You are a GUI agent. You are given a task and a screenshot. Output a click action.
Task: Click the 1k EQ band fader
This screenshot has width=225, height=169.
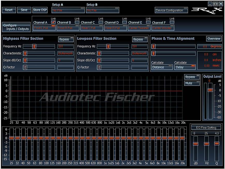[x=106, y=138]
